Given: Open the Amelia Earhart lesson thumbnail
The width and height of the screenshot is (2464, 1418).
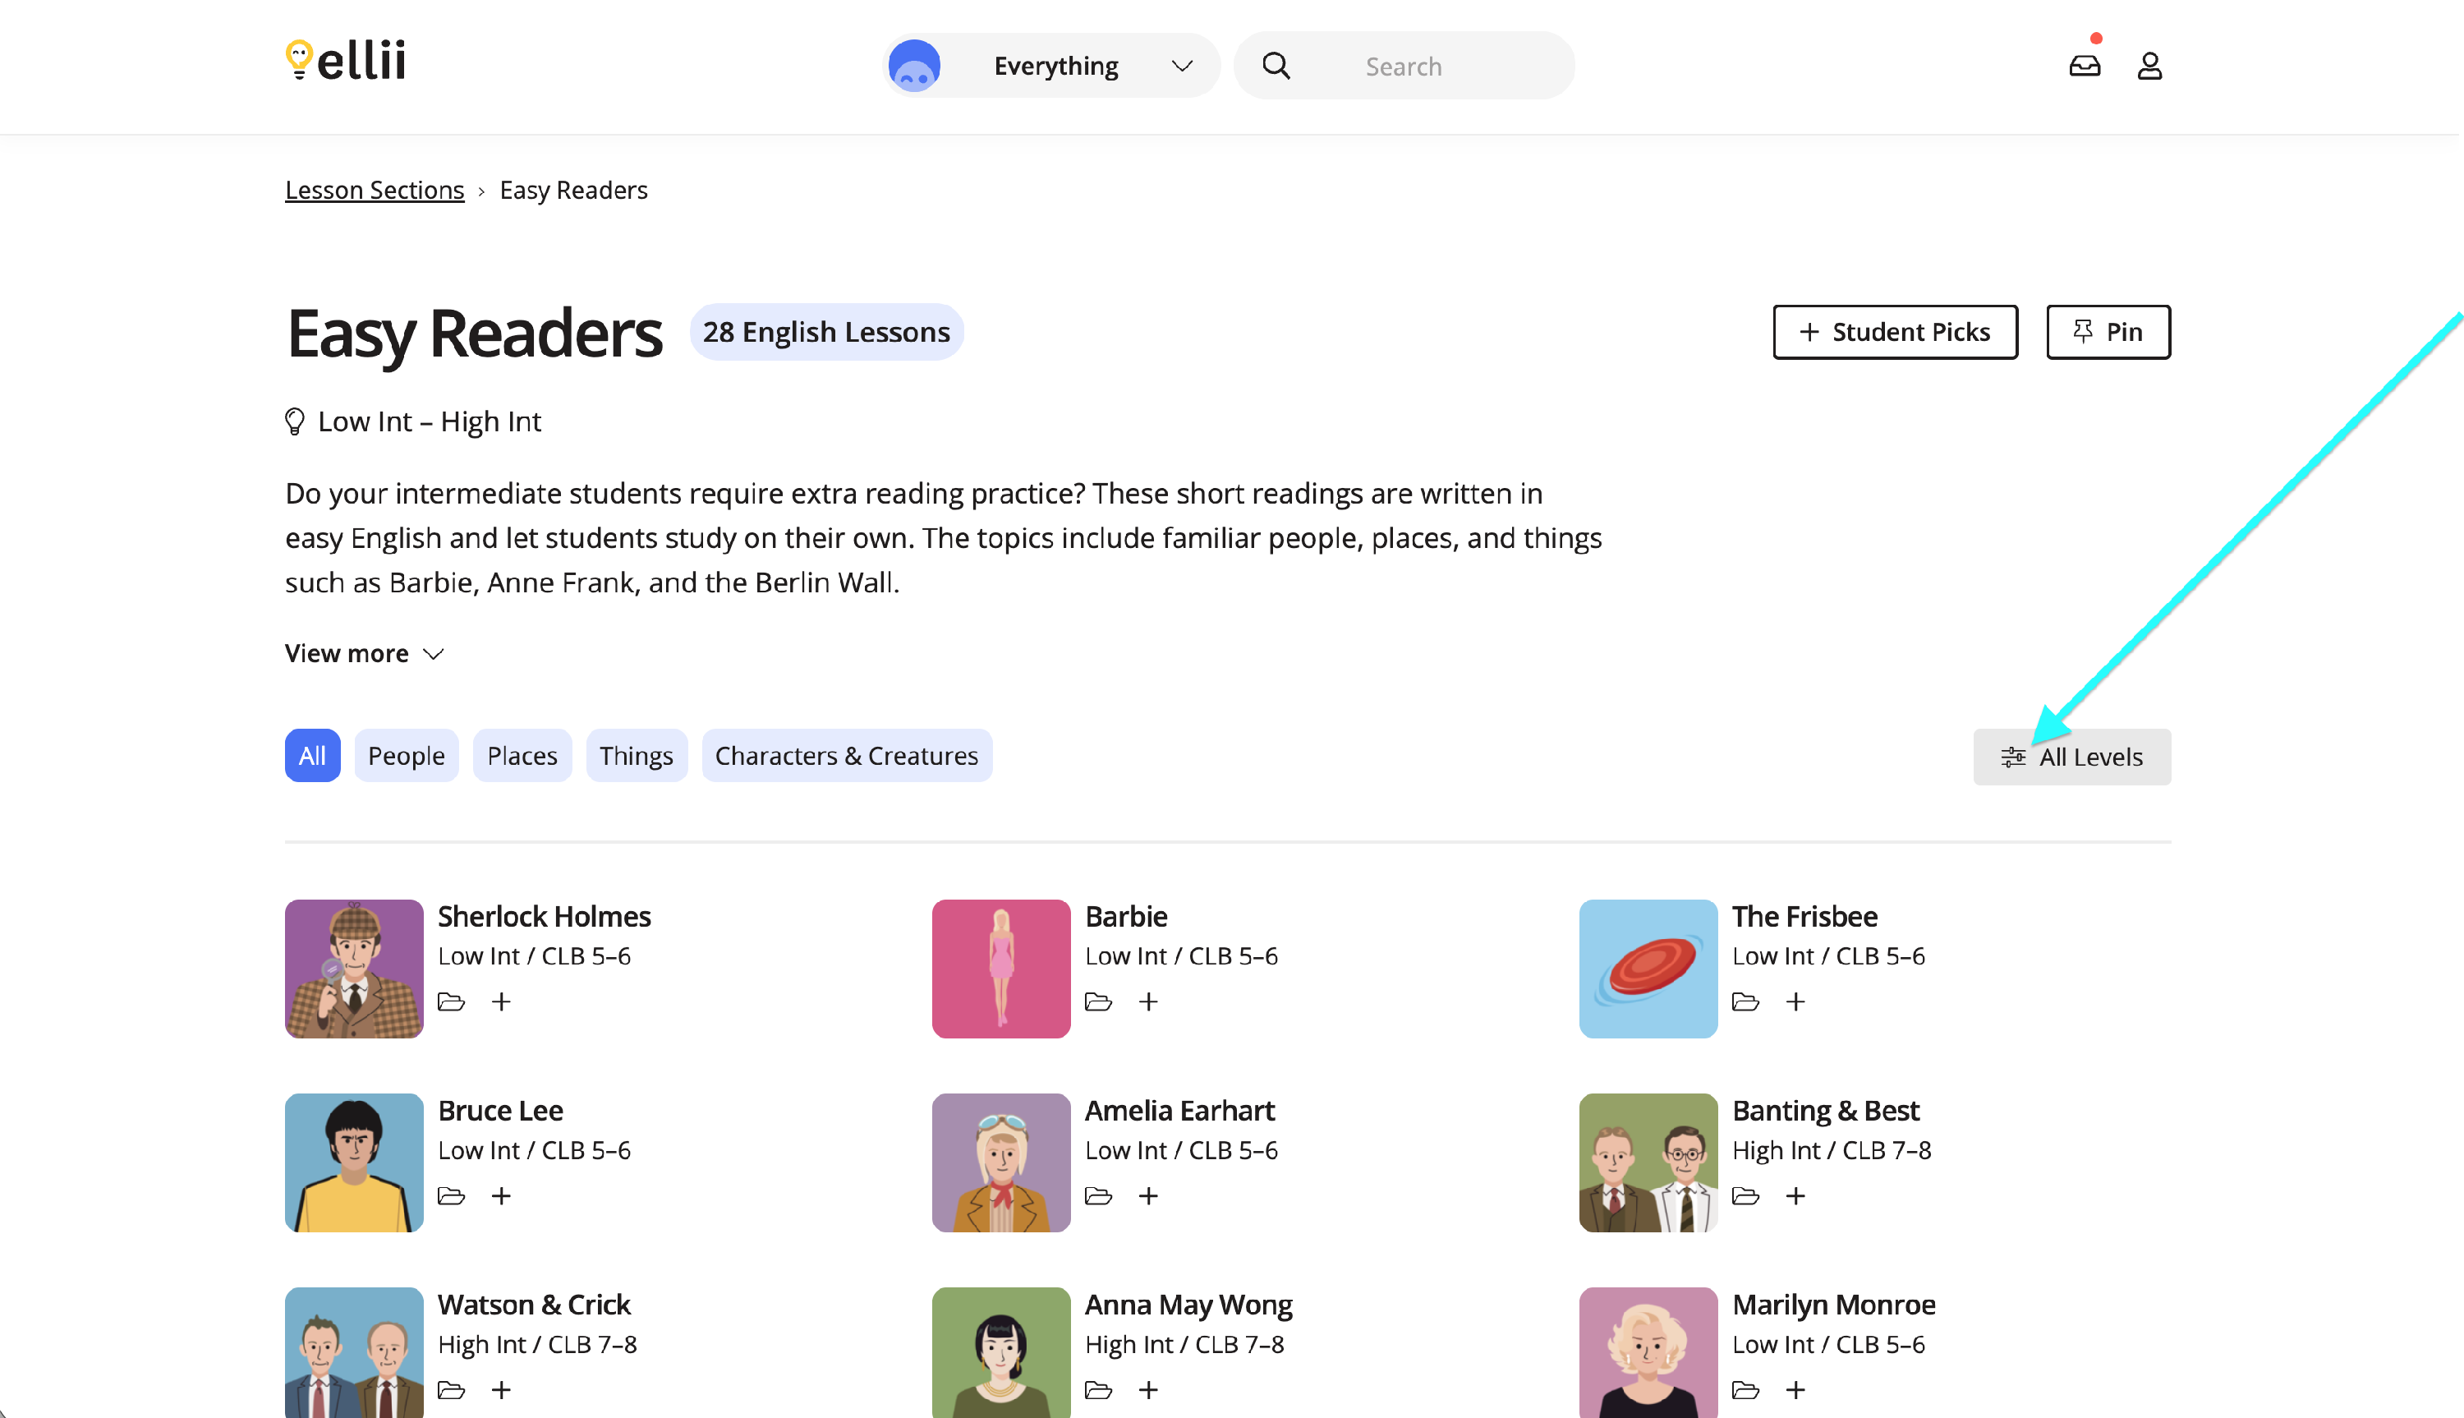Looking at the screenshot, I should [x=1000, y=1162].
